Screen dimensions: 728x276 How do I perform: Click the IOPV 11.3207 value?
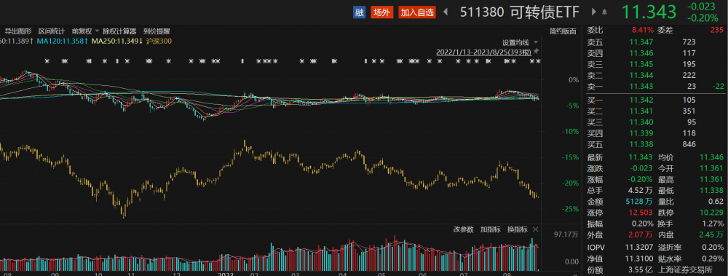(x=640, y=247)
